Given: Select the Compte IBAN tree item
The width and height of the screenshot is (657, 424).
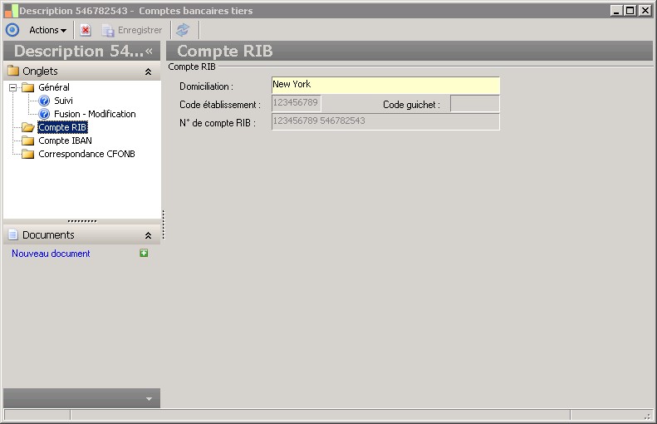Looking at the screenshot, I should coord(65,141).
